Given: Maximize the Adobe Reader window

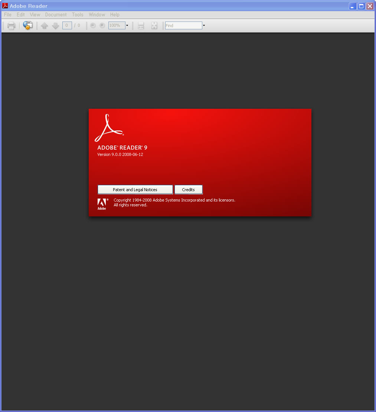Looking at the screenshot, I should tap(361, 6).
